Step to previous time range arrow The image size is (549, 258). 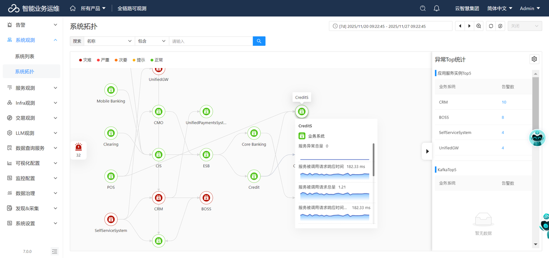[x=460, y=26]
